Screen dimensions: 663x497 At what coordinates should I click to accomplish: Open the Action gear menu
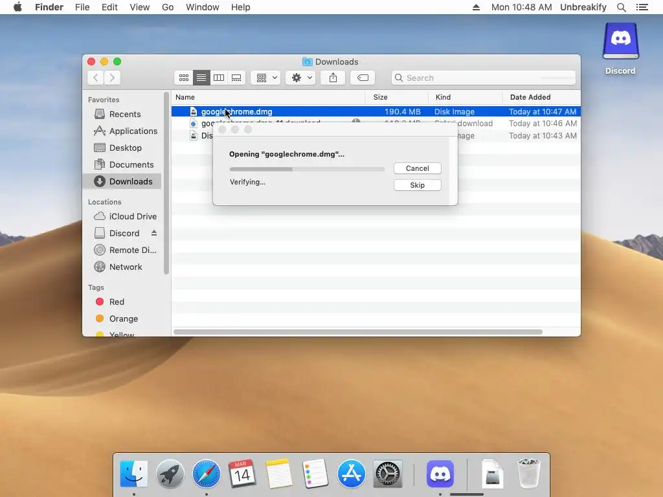point(300,78)
